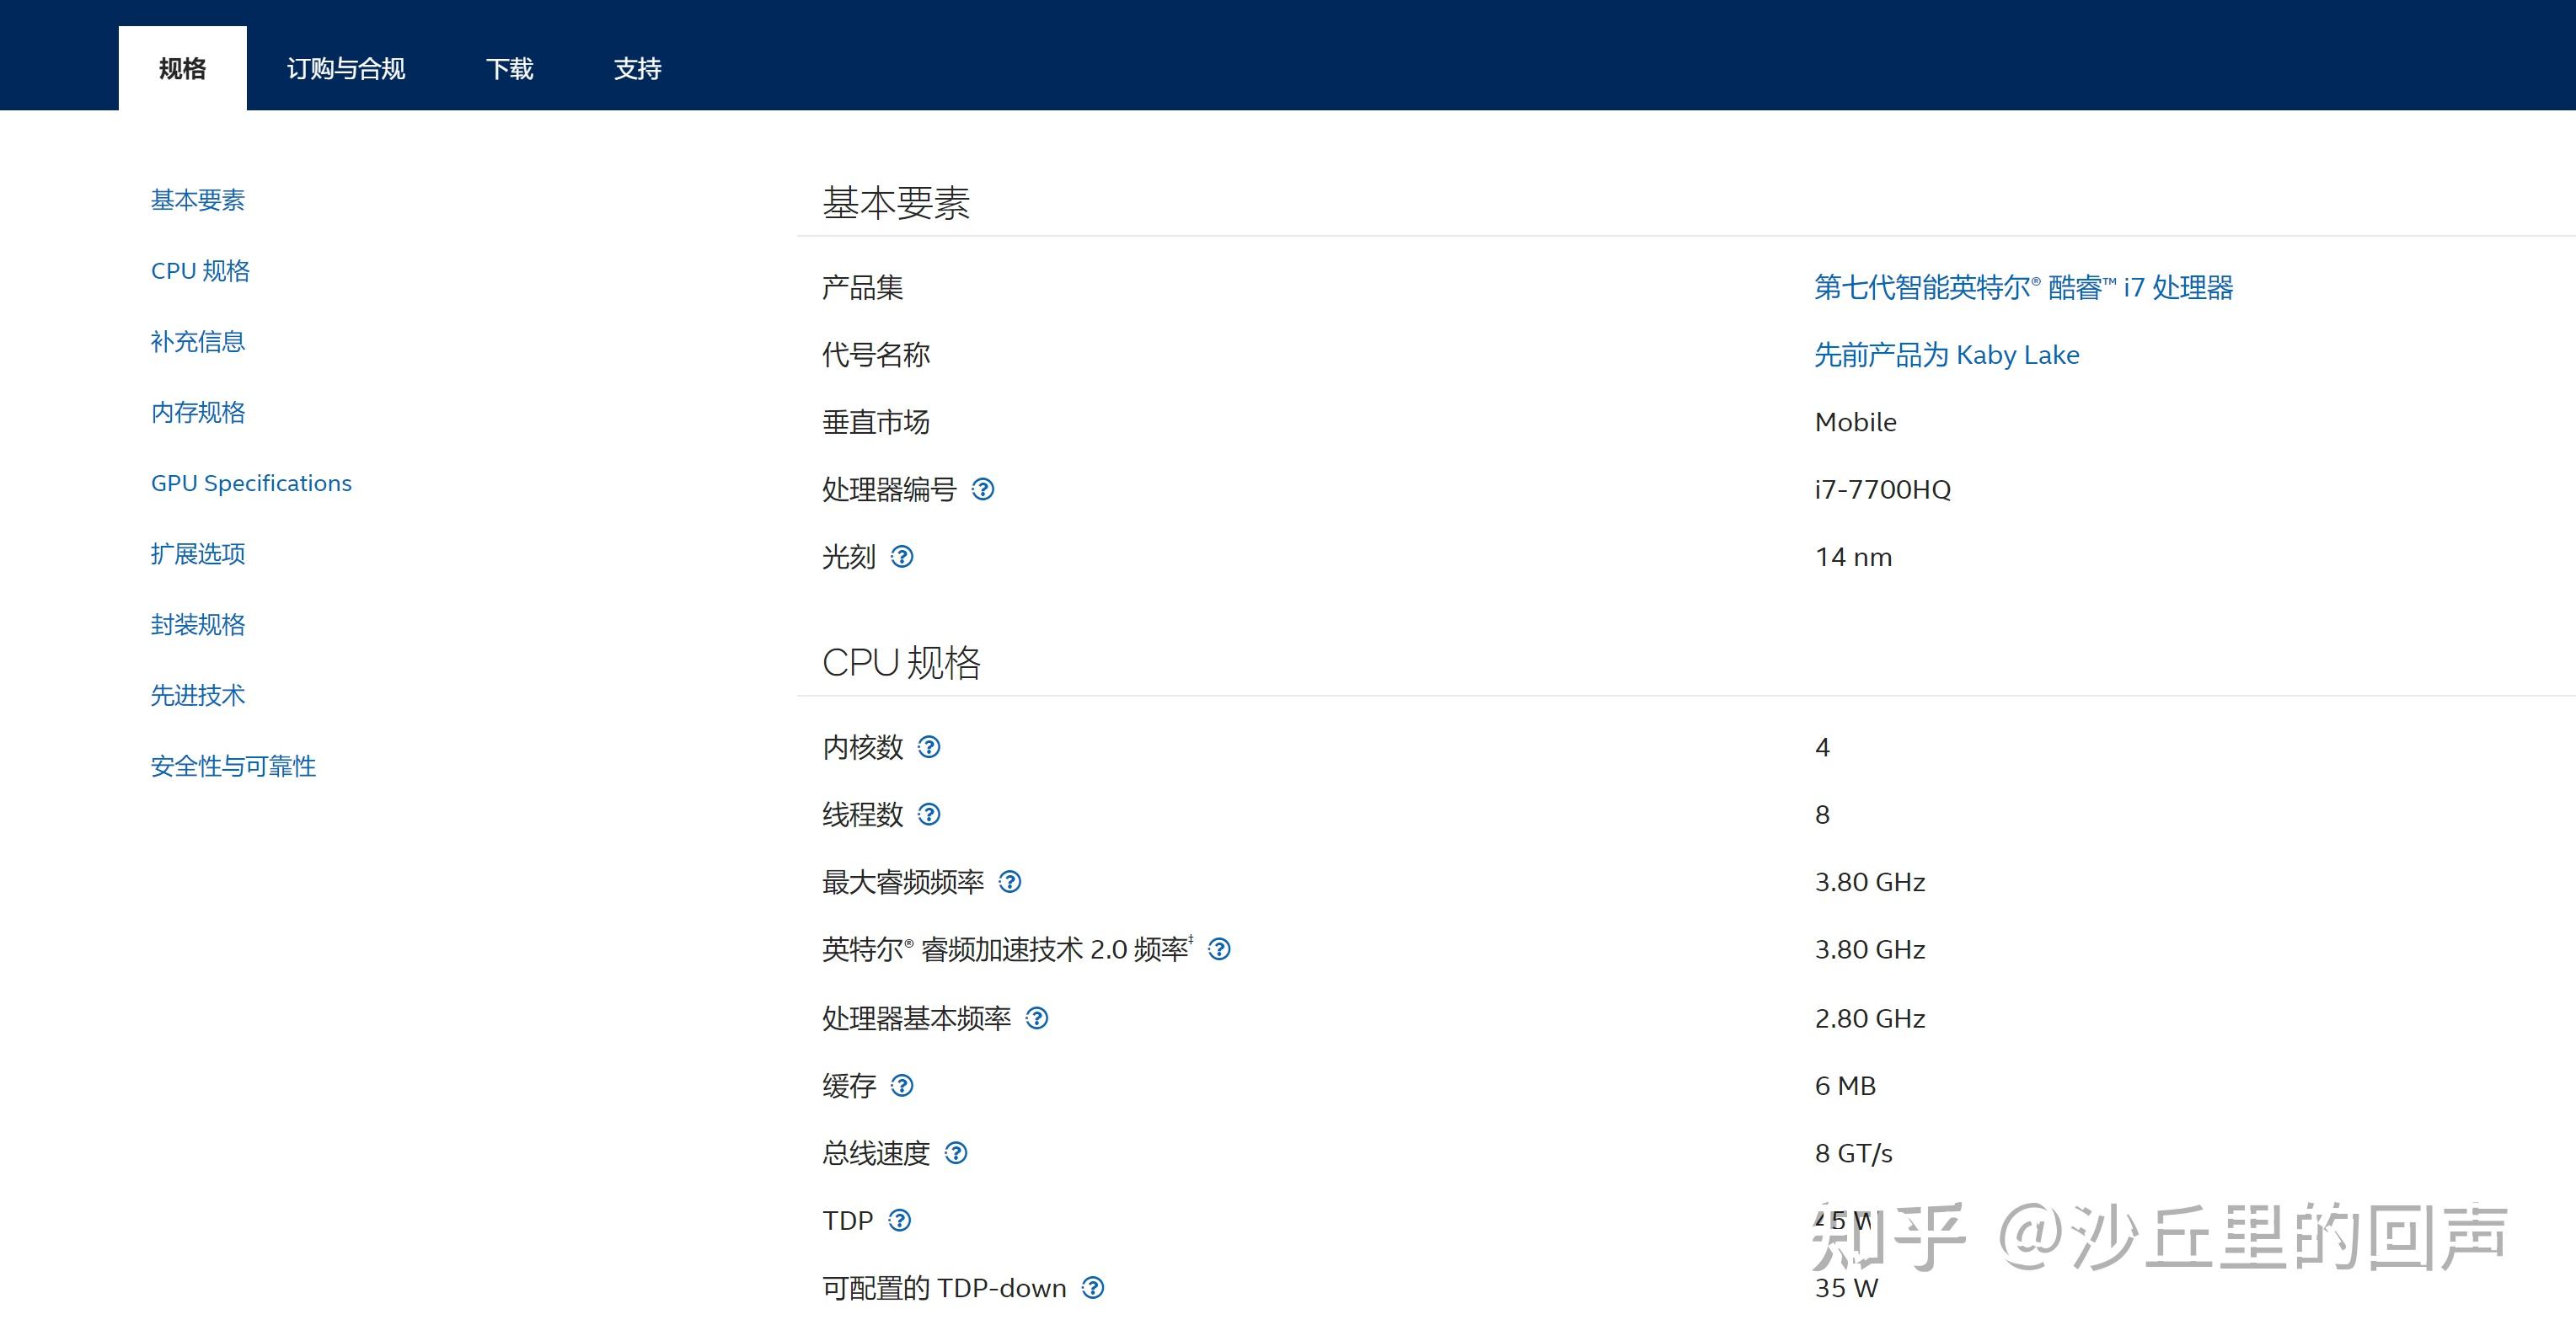Stay on the 规格 tab

coord(181,68)
